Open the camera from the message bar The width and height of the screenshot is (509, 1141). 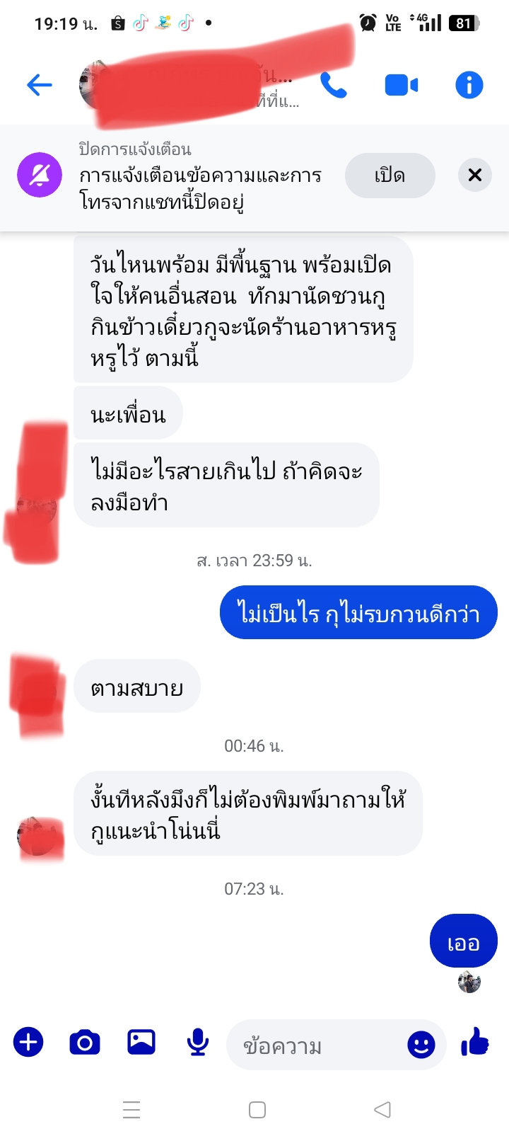pyautogui.click(x=85, y=1043)
